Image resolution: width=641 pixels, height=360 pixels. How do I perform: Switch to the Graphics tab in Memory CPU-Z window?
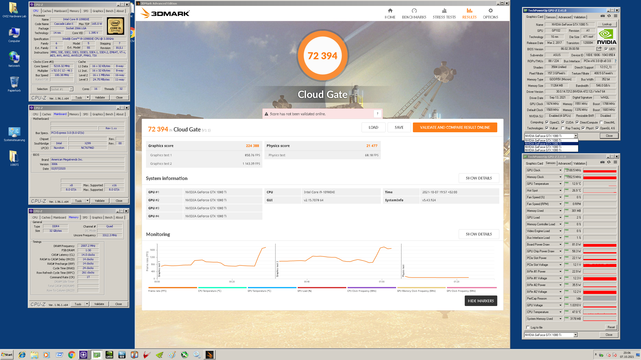click(x=97, y=217)
